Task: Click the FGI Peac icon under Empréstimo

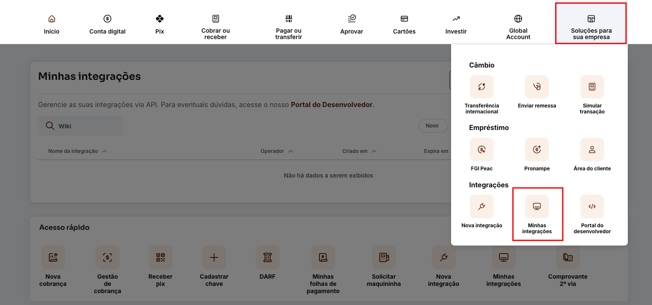Action: click(x=481, y=150)
